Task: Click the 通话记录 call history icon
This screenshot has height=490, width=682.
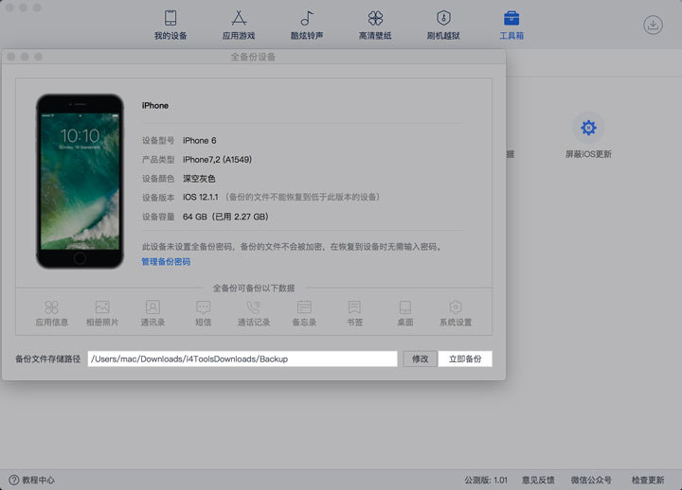Action: pos(253,307)
